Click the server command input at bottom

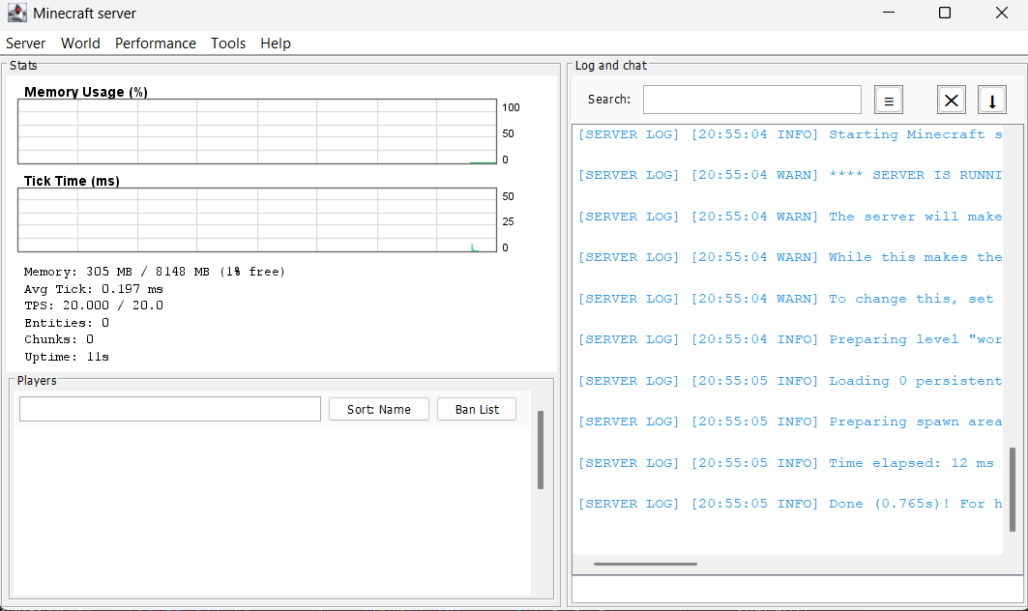[797, 590]
